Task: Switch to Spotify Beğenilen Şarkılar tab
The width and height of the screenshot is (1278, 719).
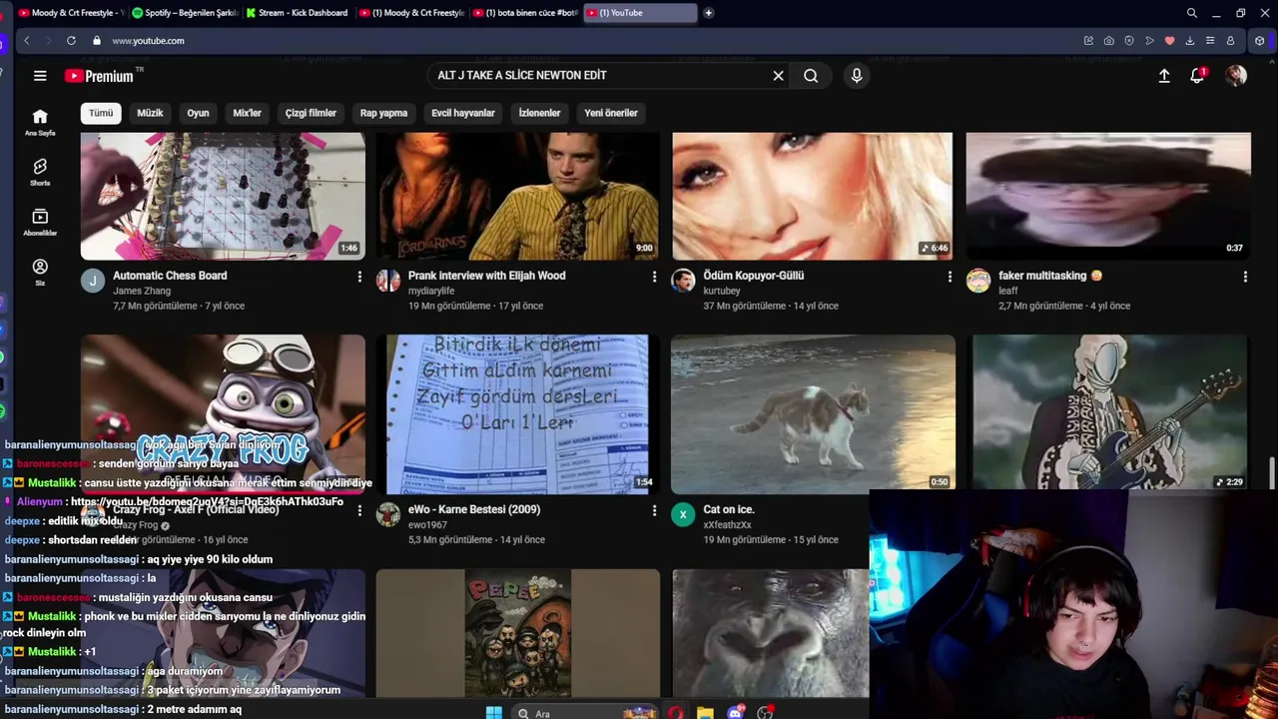Action: pos(185,13)
